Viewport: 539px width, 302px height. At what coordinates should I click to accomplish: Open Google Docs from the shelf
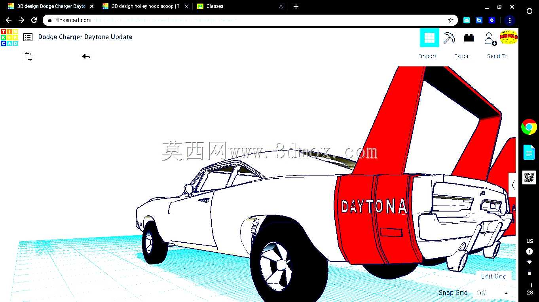pyautogui.click(x=529, y=152)
